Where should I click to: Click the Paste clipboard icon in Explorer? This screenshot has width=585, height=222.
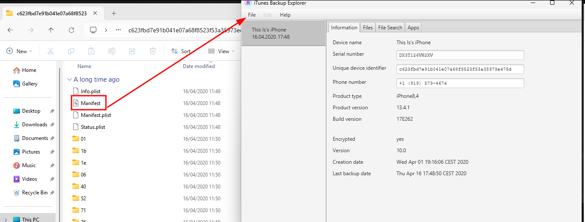click(x=91, y=51)
